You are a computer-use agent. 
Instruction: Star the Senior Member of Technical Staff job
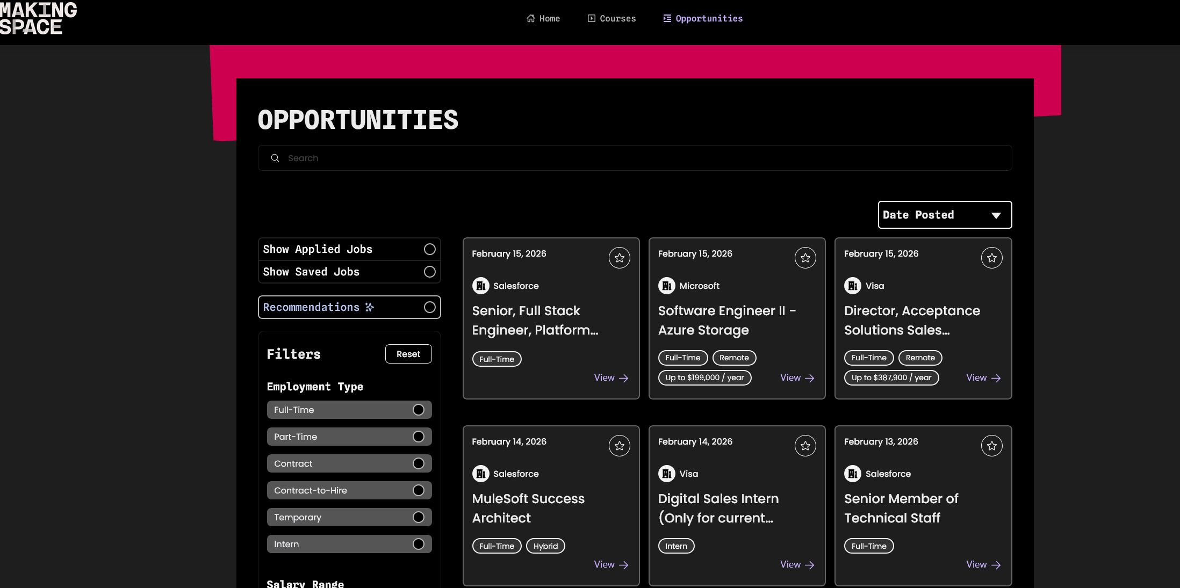click(991, 446)
